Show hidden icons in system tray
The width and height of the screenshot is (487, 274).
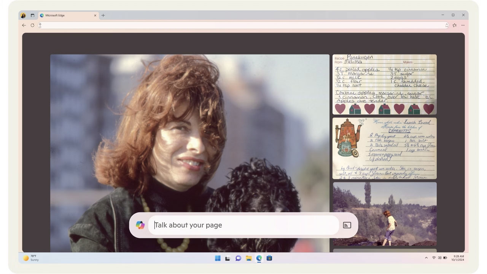pos(426,258)
